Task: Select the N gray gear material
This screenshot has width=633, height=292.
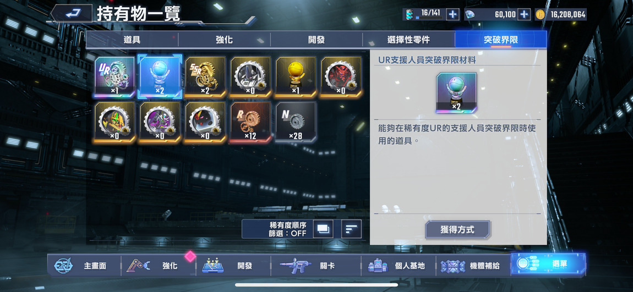Action: point(296,122)
